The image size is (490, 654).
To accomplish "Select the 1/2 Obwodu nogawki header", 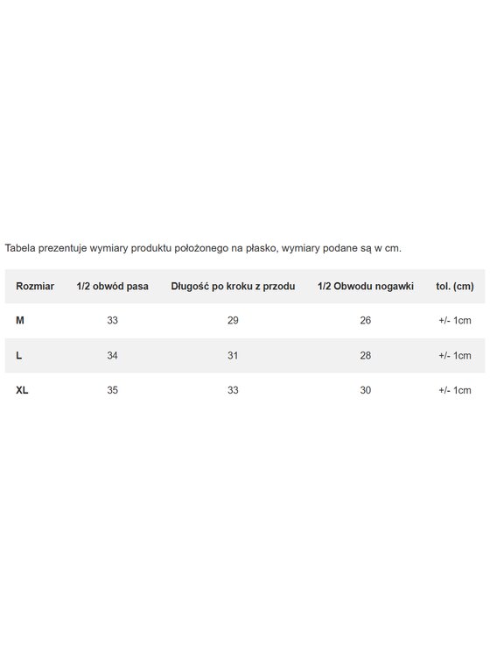I will (x=366, y=286).
